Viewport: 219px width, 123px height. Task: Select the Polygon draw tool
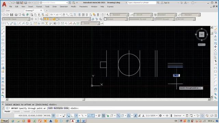pos(3,40)
